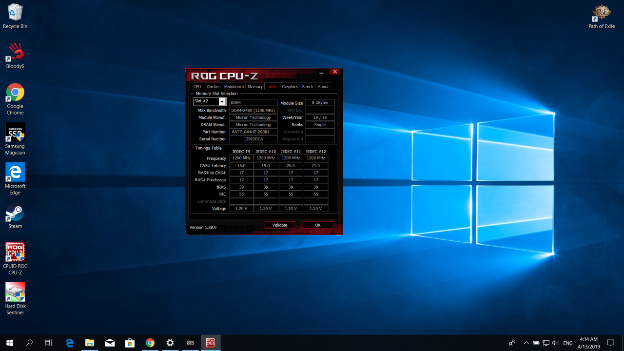Image resolution: width=624 pixels, height=351 pixels.
Task: Expand the Slot #2 dropdown
Action: pyautogui.click(x=222, y=101)
